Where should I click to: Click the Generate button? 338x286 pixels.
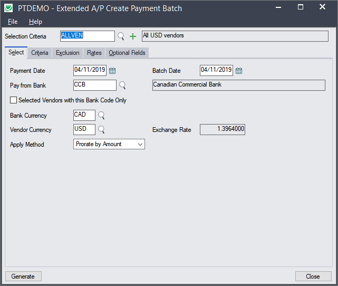coord(23,277)
